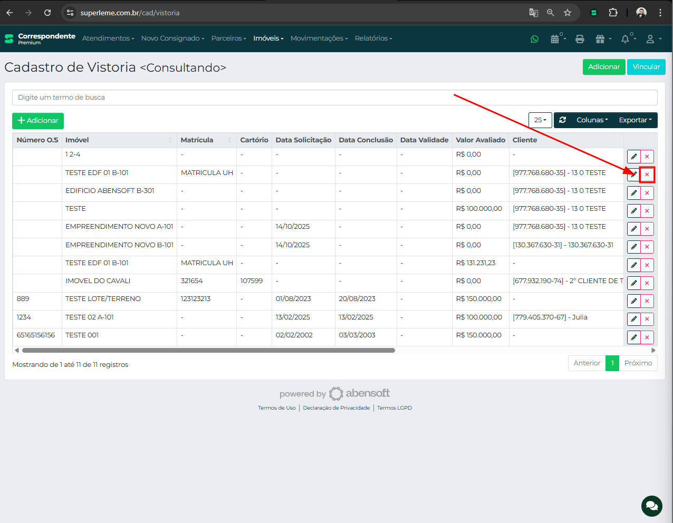Edit the TESTE LOTE/TERRENO row with pencil
The width and height of the screenshot is (673, 523).
[633, 301]
